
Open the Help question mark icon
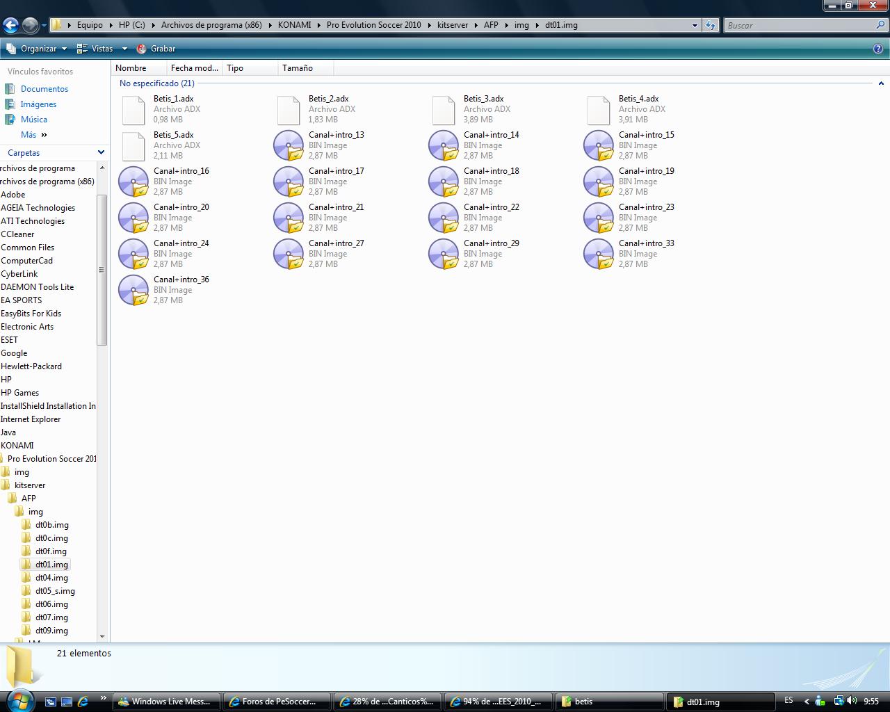(x=878, y=49)
